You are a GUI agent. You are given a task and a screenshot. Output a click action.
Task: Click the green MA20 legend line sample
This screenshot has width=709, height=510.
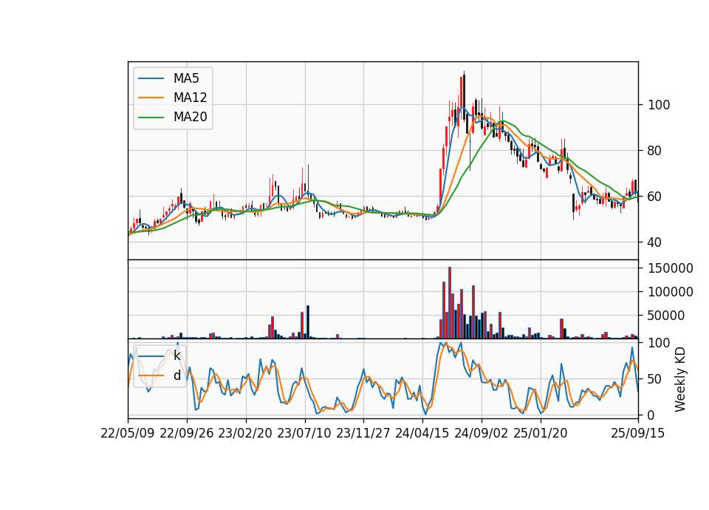pos(151,118)
